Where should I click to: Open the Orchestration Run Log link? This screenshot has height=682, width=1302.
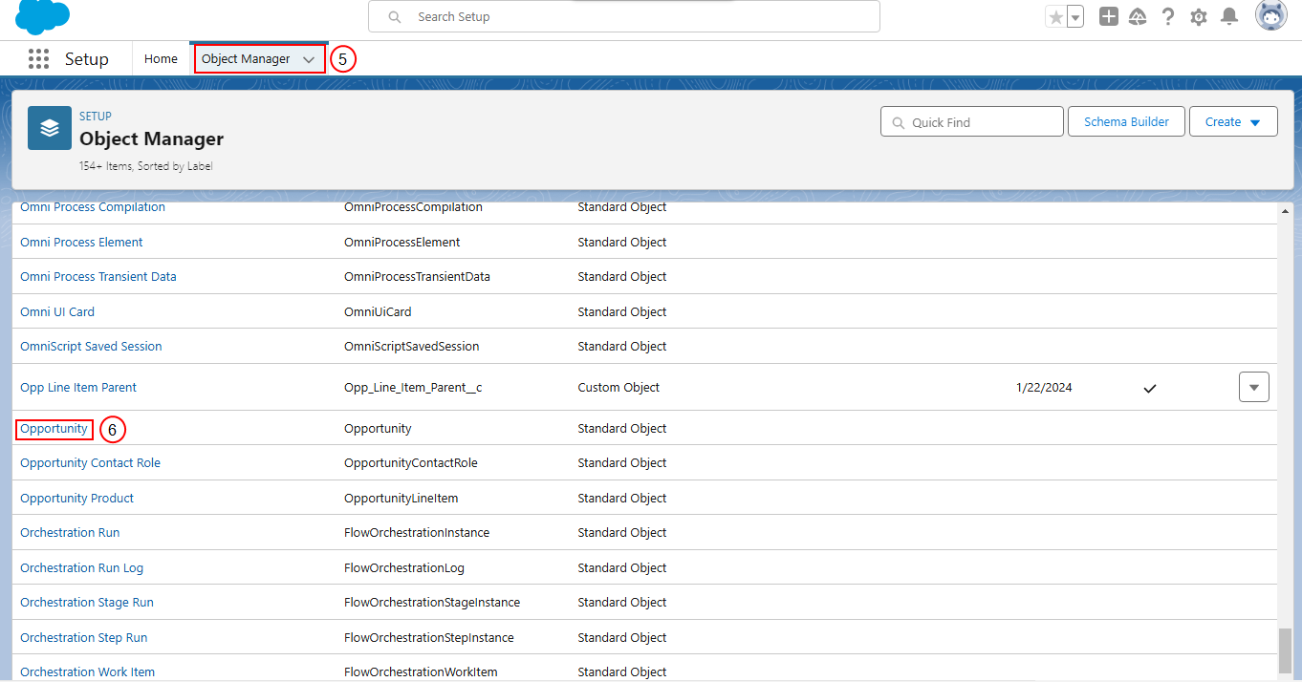tap(81, 568)
